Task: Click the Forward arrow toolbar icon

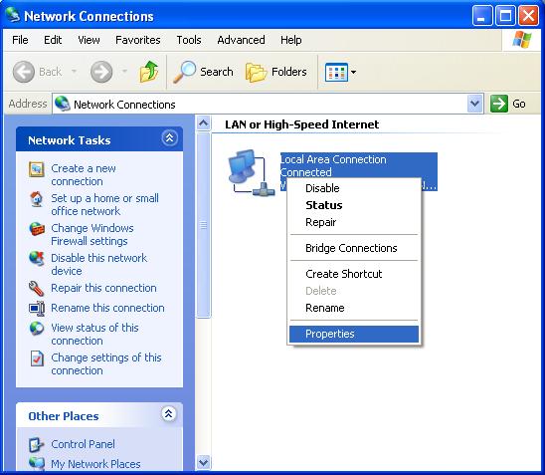Action: pos(101,72)
